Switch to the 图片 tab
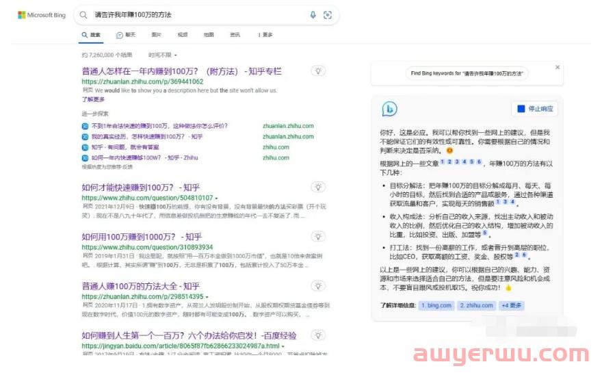This screenshot has width=602, height=375. click(156, 35)
